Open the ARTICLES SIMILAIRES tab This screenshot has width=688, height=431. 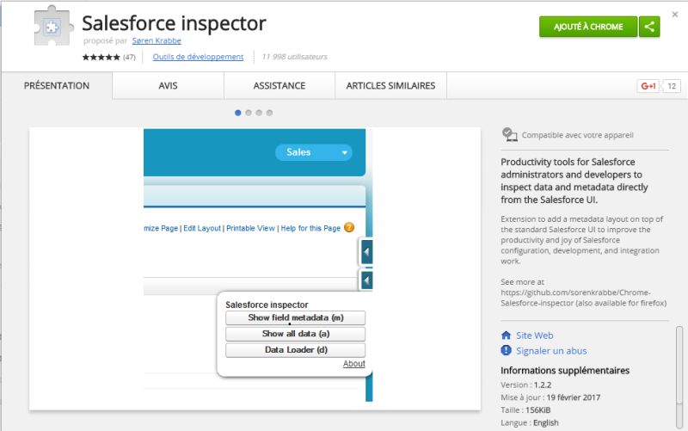tap(390, 85)
